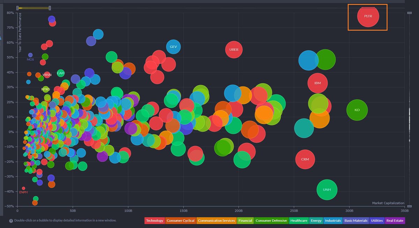Click the KO bubble
Viewport: 419px width, 228px height.
[357, 110]
